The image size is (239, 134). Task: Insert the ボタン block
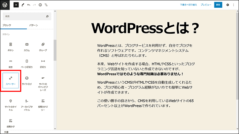click(10, 47)
